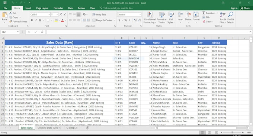Click AutoSum
This screenshot has height=136, width=253.
(x=209, y=13)
